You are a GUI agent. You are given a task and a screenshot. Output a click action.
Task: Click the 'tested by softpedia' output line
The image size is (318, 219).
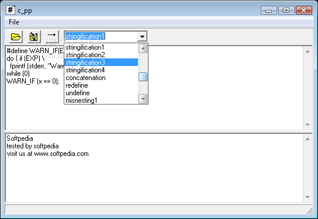coord(33,146)
